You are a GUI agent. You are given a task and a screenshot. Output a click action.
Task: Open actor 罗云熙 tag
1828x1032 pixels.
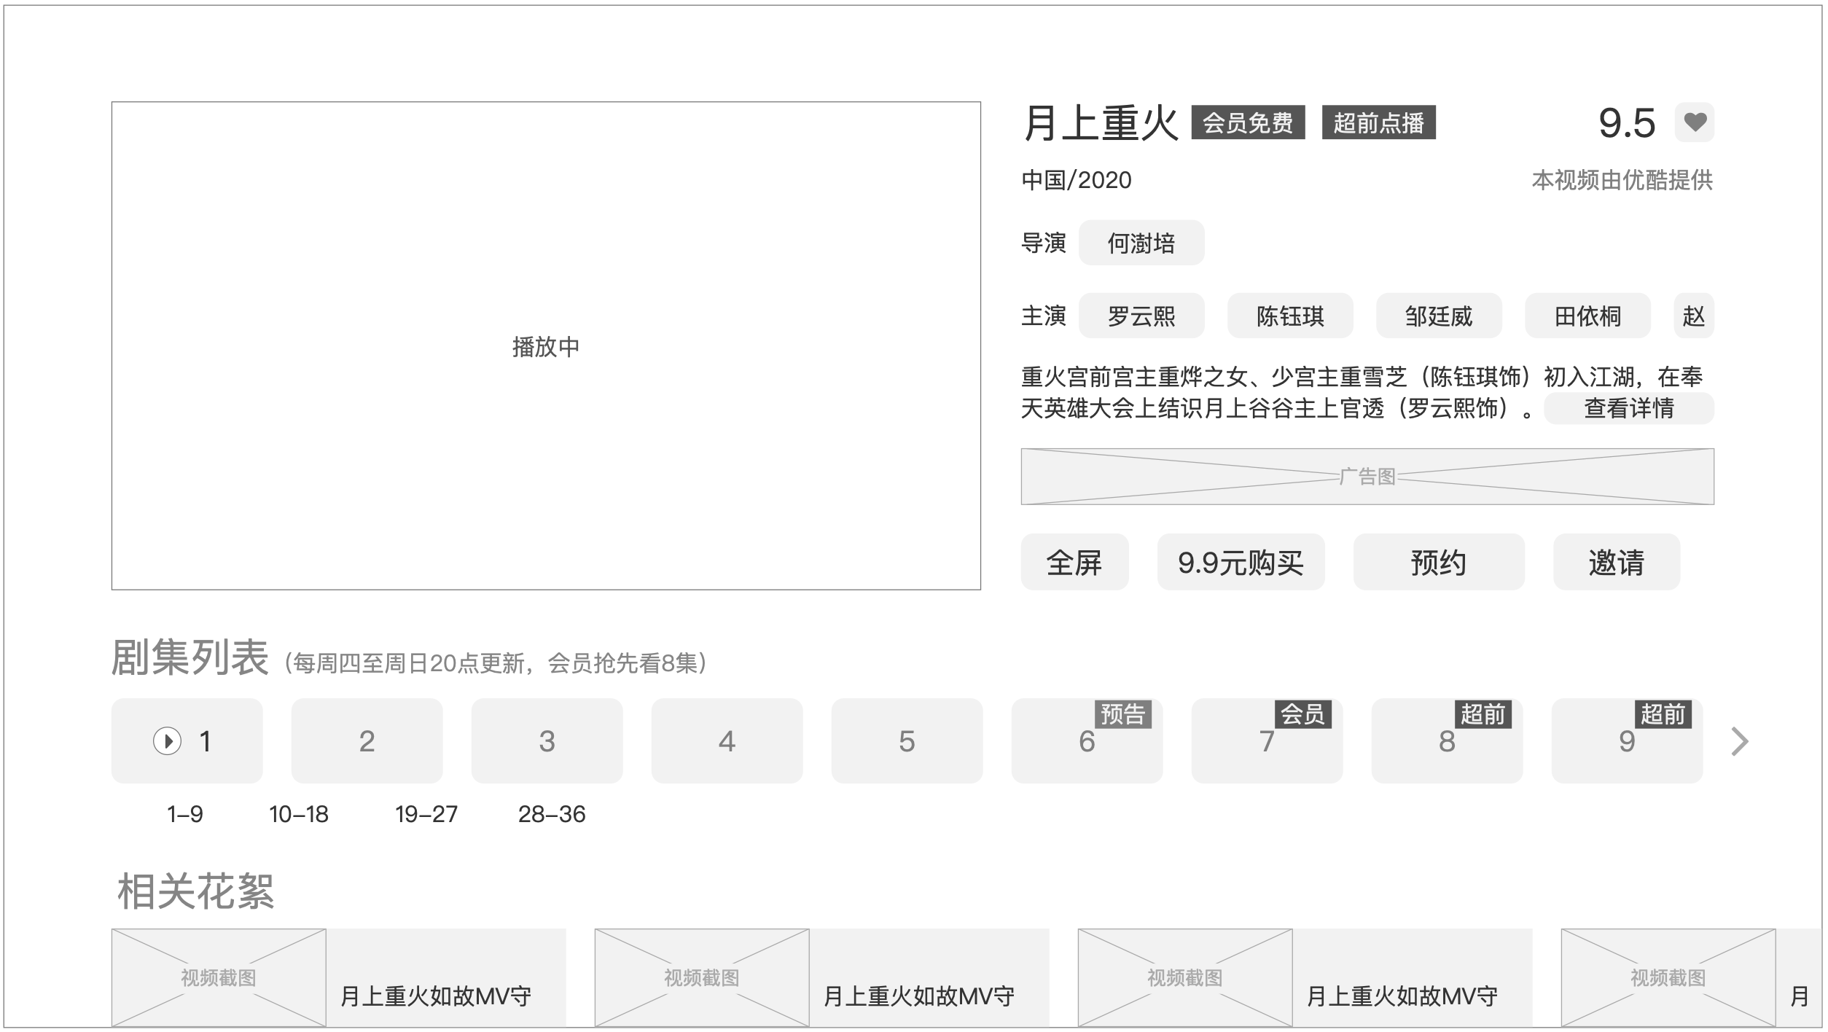(1141, 316)
